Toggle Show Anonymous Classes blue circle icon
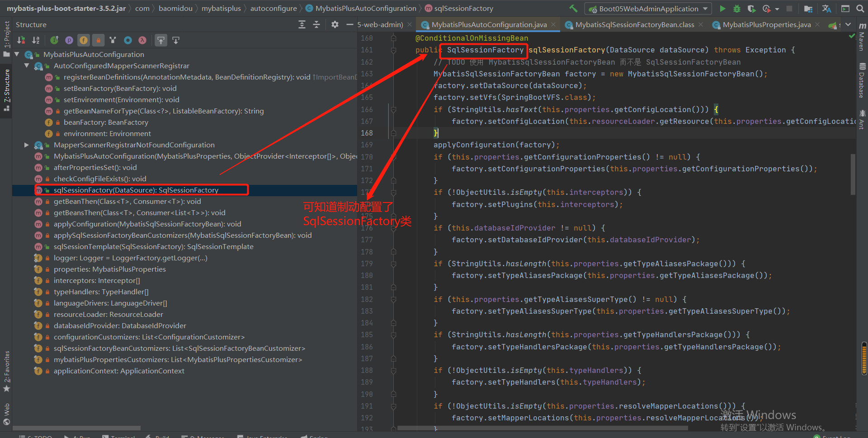This screenshot has height=438, width=868. [x=128, y=40]
